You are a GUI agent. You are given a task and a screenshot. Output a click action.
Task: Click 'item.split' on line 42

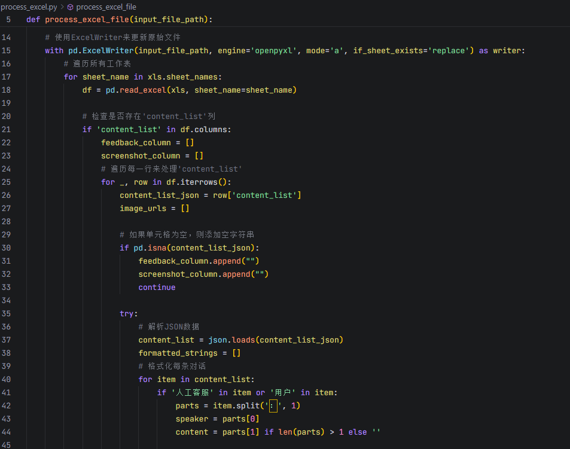[236, 406]
